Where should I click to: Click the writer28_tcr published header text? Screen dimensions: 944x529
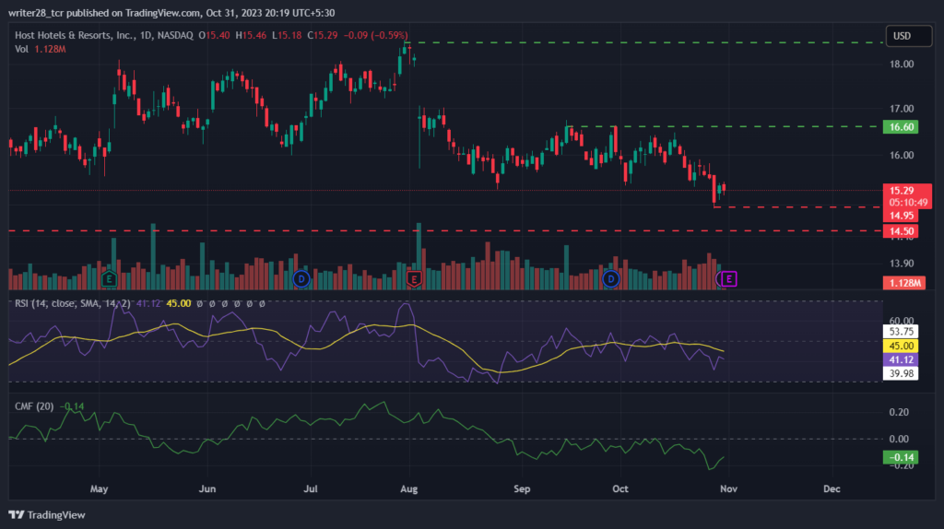coord(171,13)
